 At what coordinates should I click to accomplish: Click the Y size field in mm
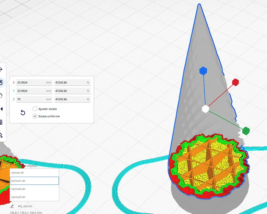[34, 91]
